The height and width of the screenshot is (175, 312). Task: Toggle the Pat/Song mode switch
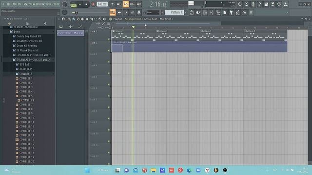[74, 4]
